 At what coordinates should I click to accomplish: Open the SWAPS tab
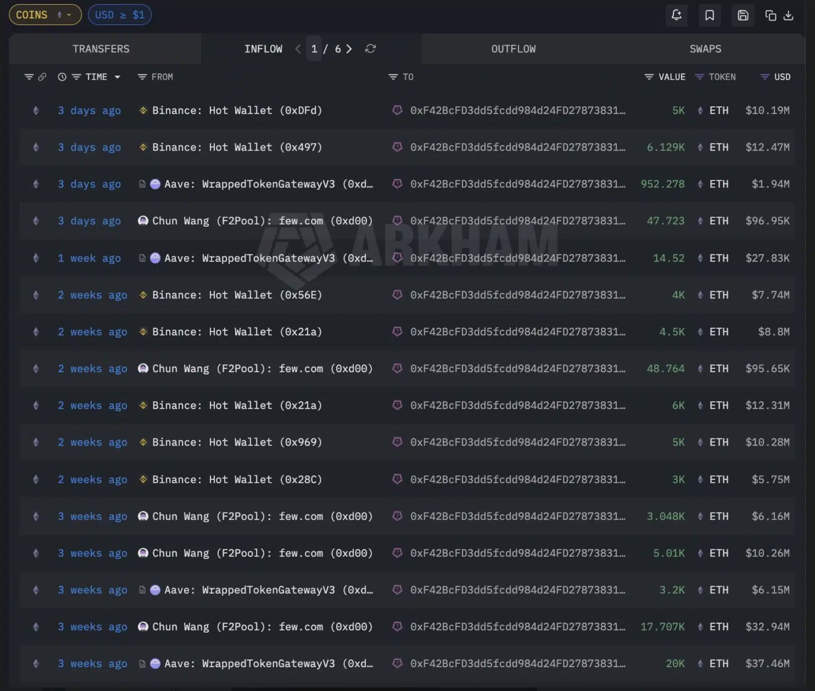point(705,49)
